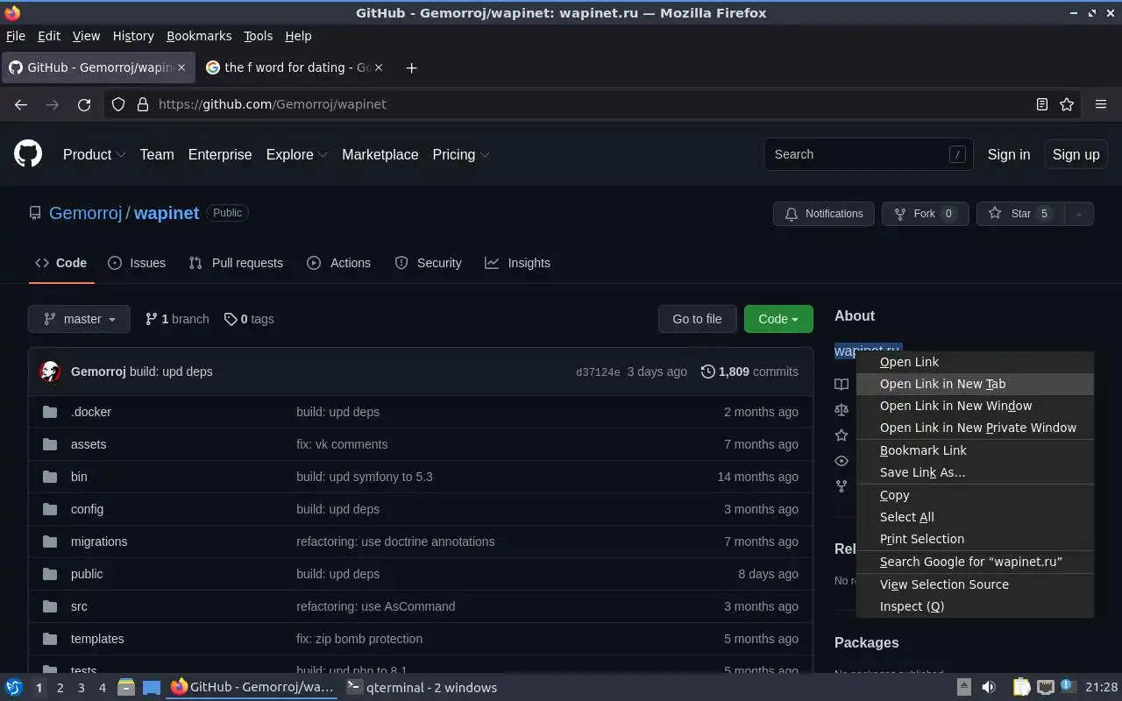
Task: Open the Gemorroj owner link
Action: pos(85,213)
